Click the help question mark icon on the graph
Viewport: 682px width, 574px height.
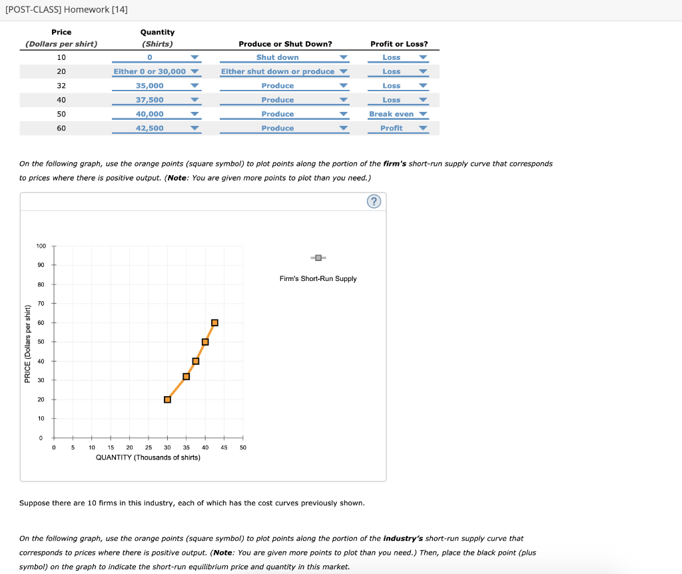click(374, 201)
